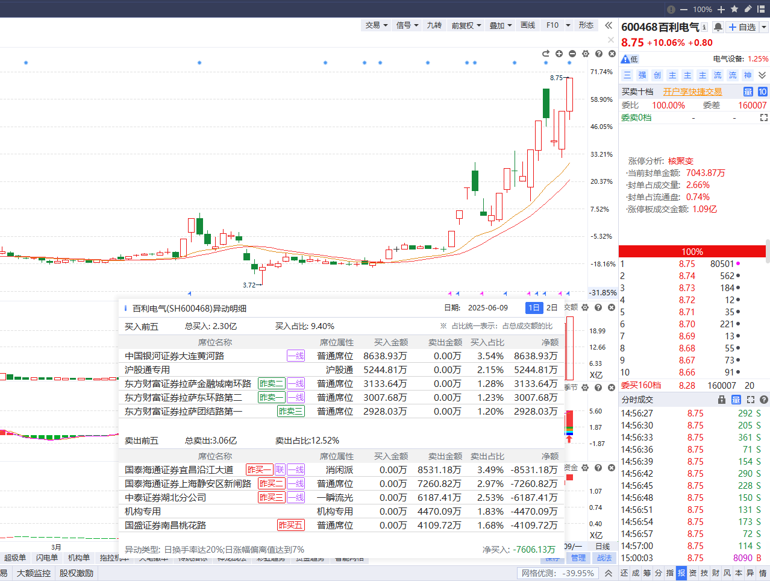Toggle 量 display in 买卖十档 header
The width and height of the screenshot is (770, 581).
[748, 92]
